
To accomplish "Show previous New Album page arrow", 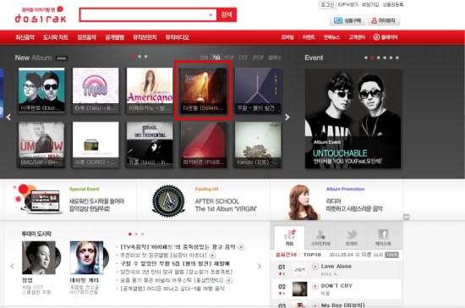I will [x=8, y=118].
